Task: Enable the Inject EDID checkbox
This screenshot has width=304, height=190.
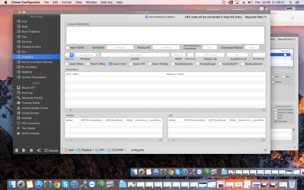Action: tap(68, 48)
